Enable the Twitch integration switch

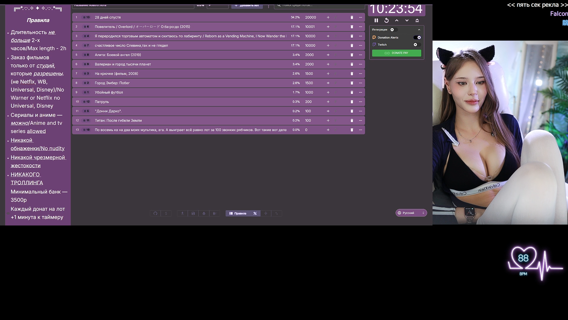coord(417,45)
